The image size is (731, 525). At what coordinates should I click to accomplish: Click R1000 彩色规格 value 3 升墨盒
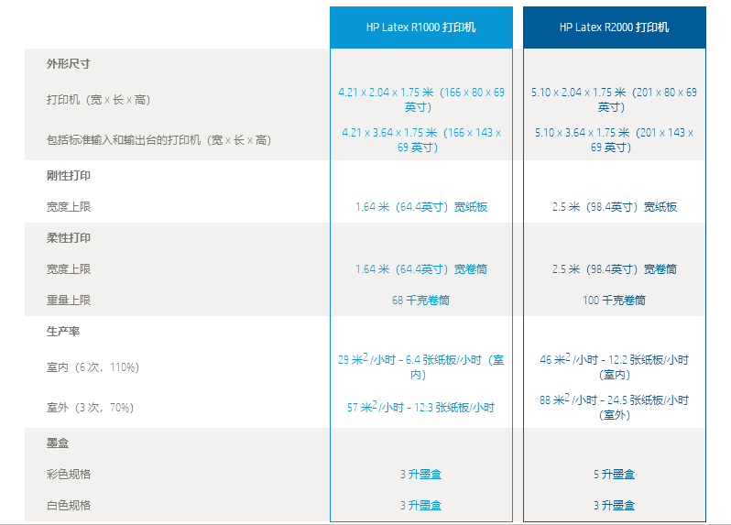[421, 475]
